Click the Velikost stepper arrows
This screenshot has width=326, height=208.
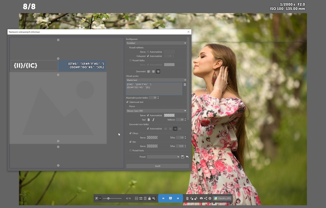[x=185, y=120]
